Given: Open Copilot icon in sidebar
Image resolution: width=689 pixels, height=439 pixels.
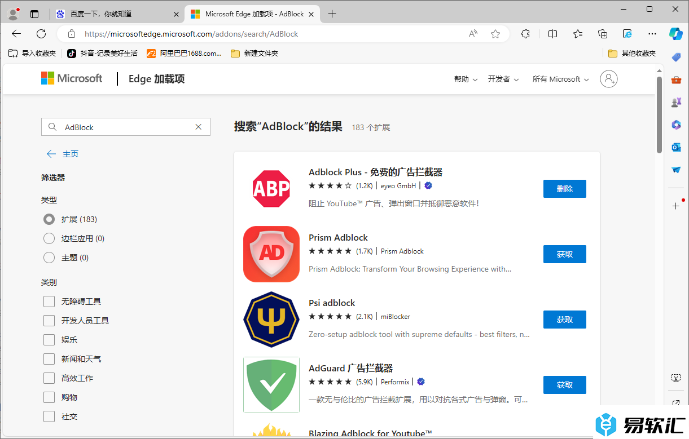Looking at the screenshot, I should [676, 34].
